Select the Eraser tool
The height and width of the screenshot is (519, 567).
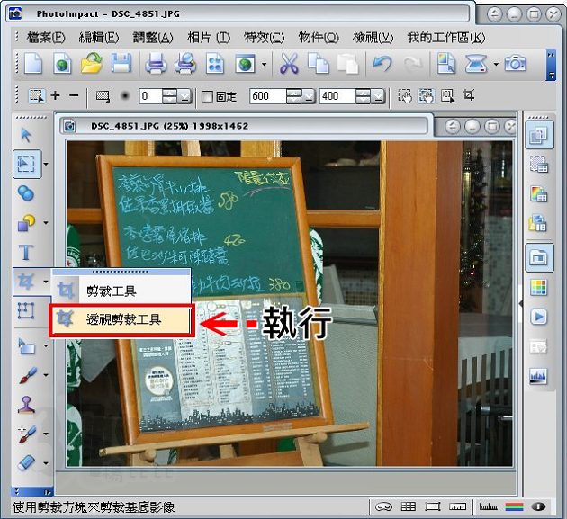coord(27,462)
